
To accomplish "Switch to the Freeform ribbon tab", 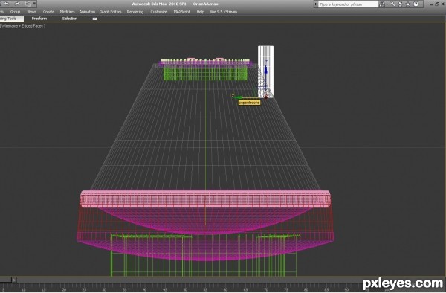I will 39,19.
